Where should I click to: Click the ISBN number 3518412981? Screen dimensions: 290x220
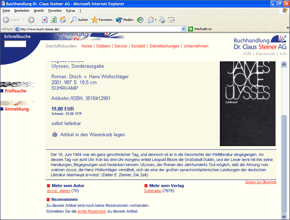[x=98, y=98]
